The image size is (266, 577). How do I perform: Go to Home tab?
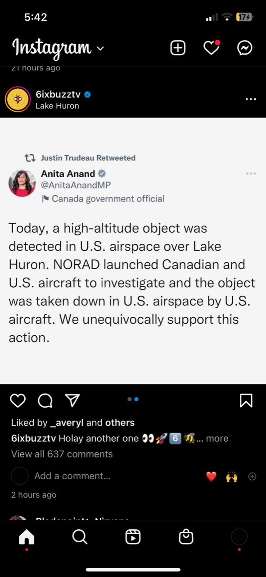[x=27, y=537]
